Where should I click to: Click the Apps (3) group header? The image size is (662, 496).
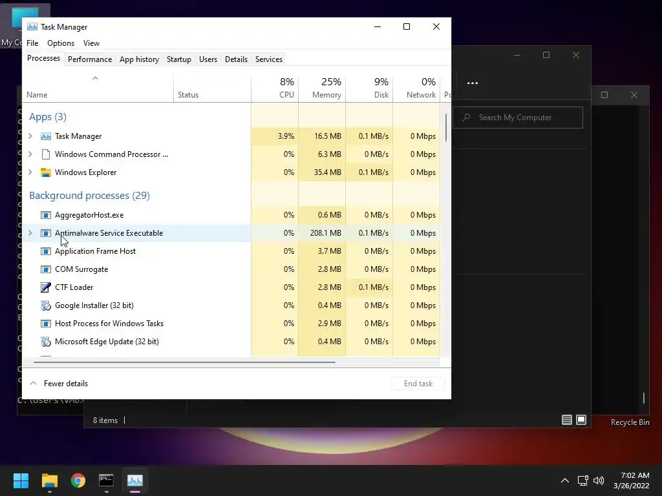[x=48, y=117]
